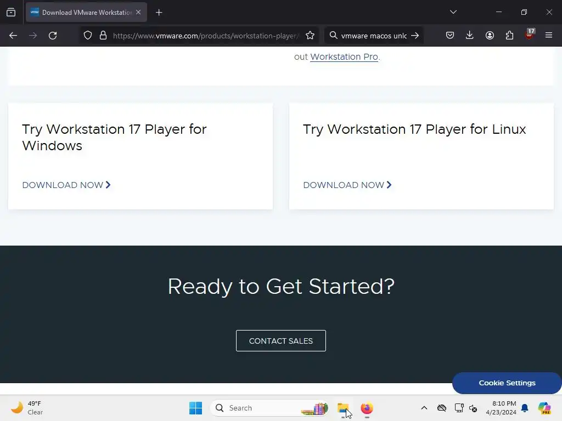This screenshot has width=562, height=421.
Task: Open File Explorer from the taskbar
Action: tap(343, 408)
